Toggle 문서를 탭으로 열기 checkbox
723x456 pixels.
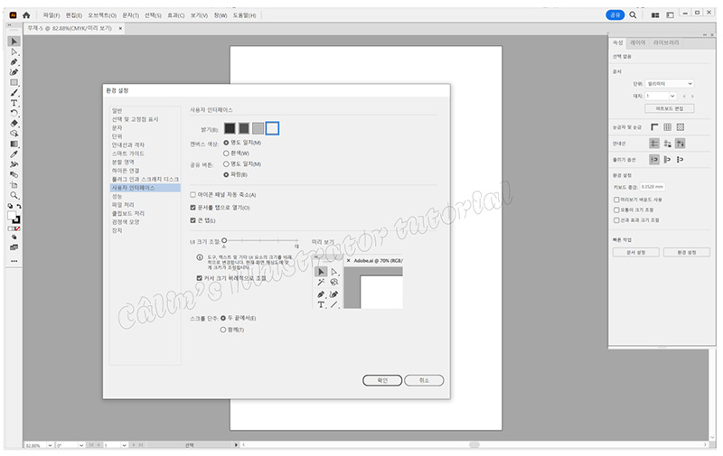pyautogui.click(x=192, y=208)
